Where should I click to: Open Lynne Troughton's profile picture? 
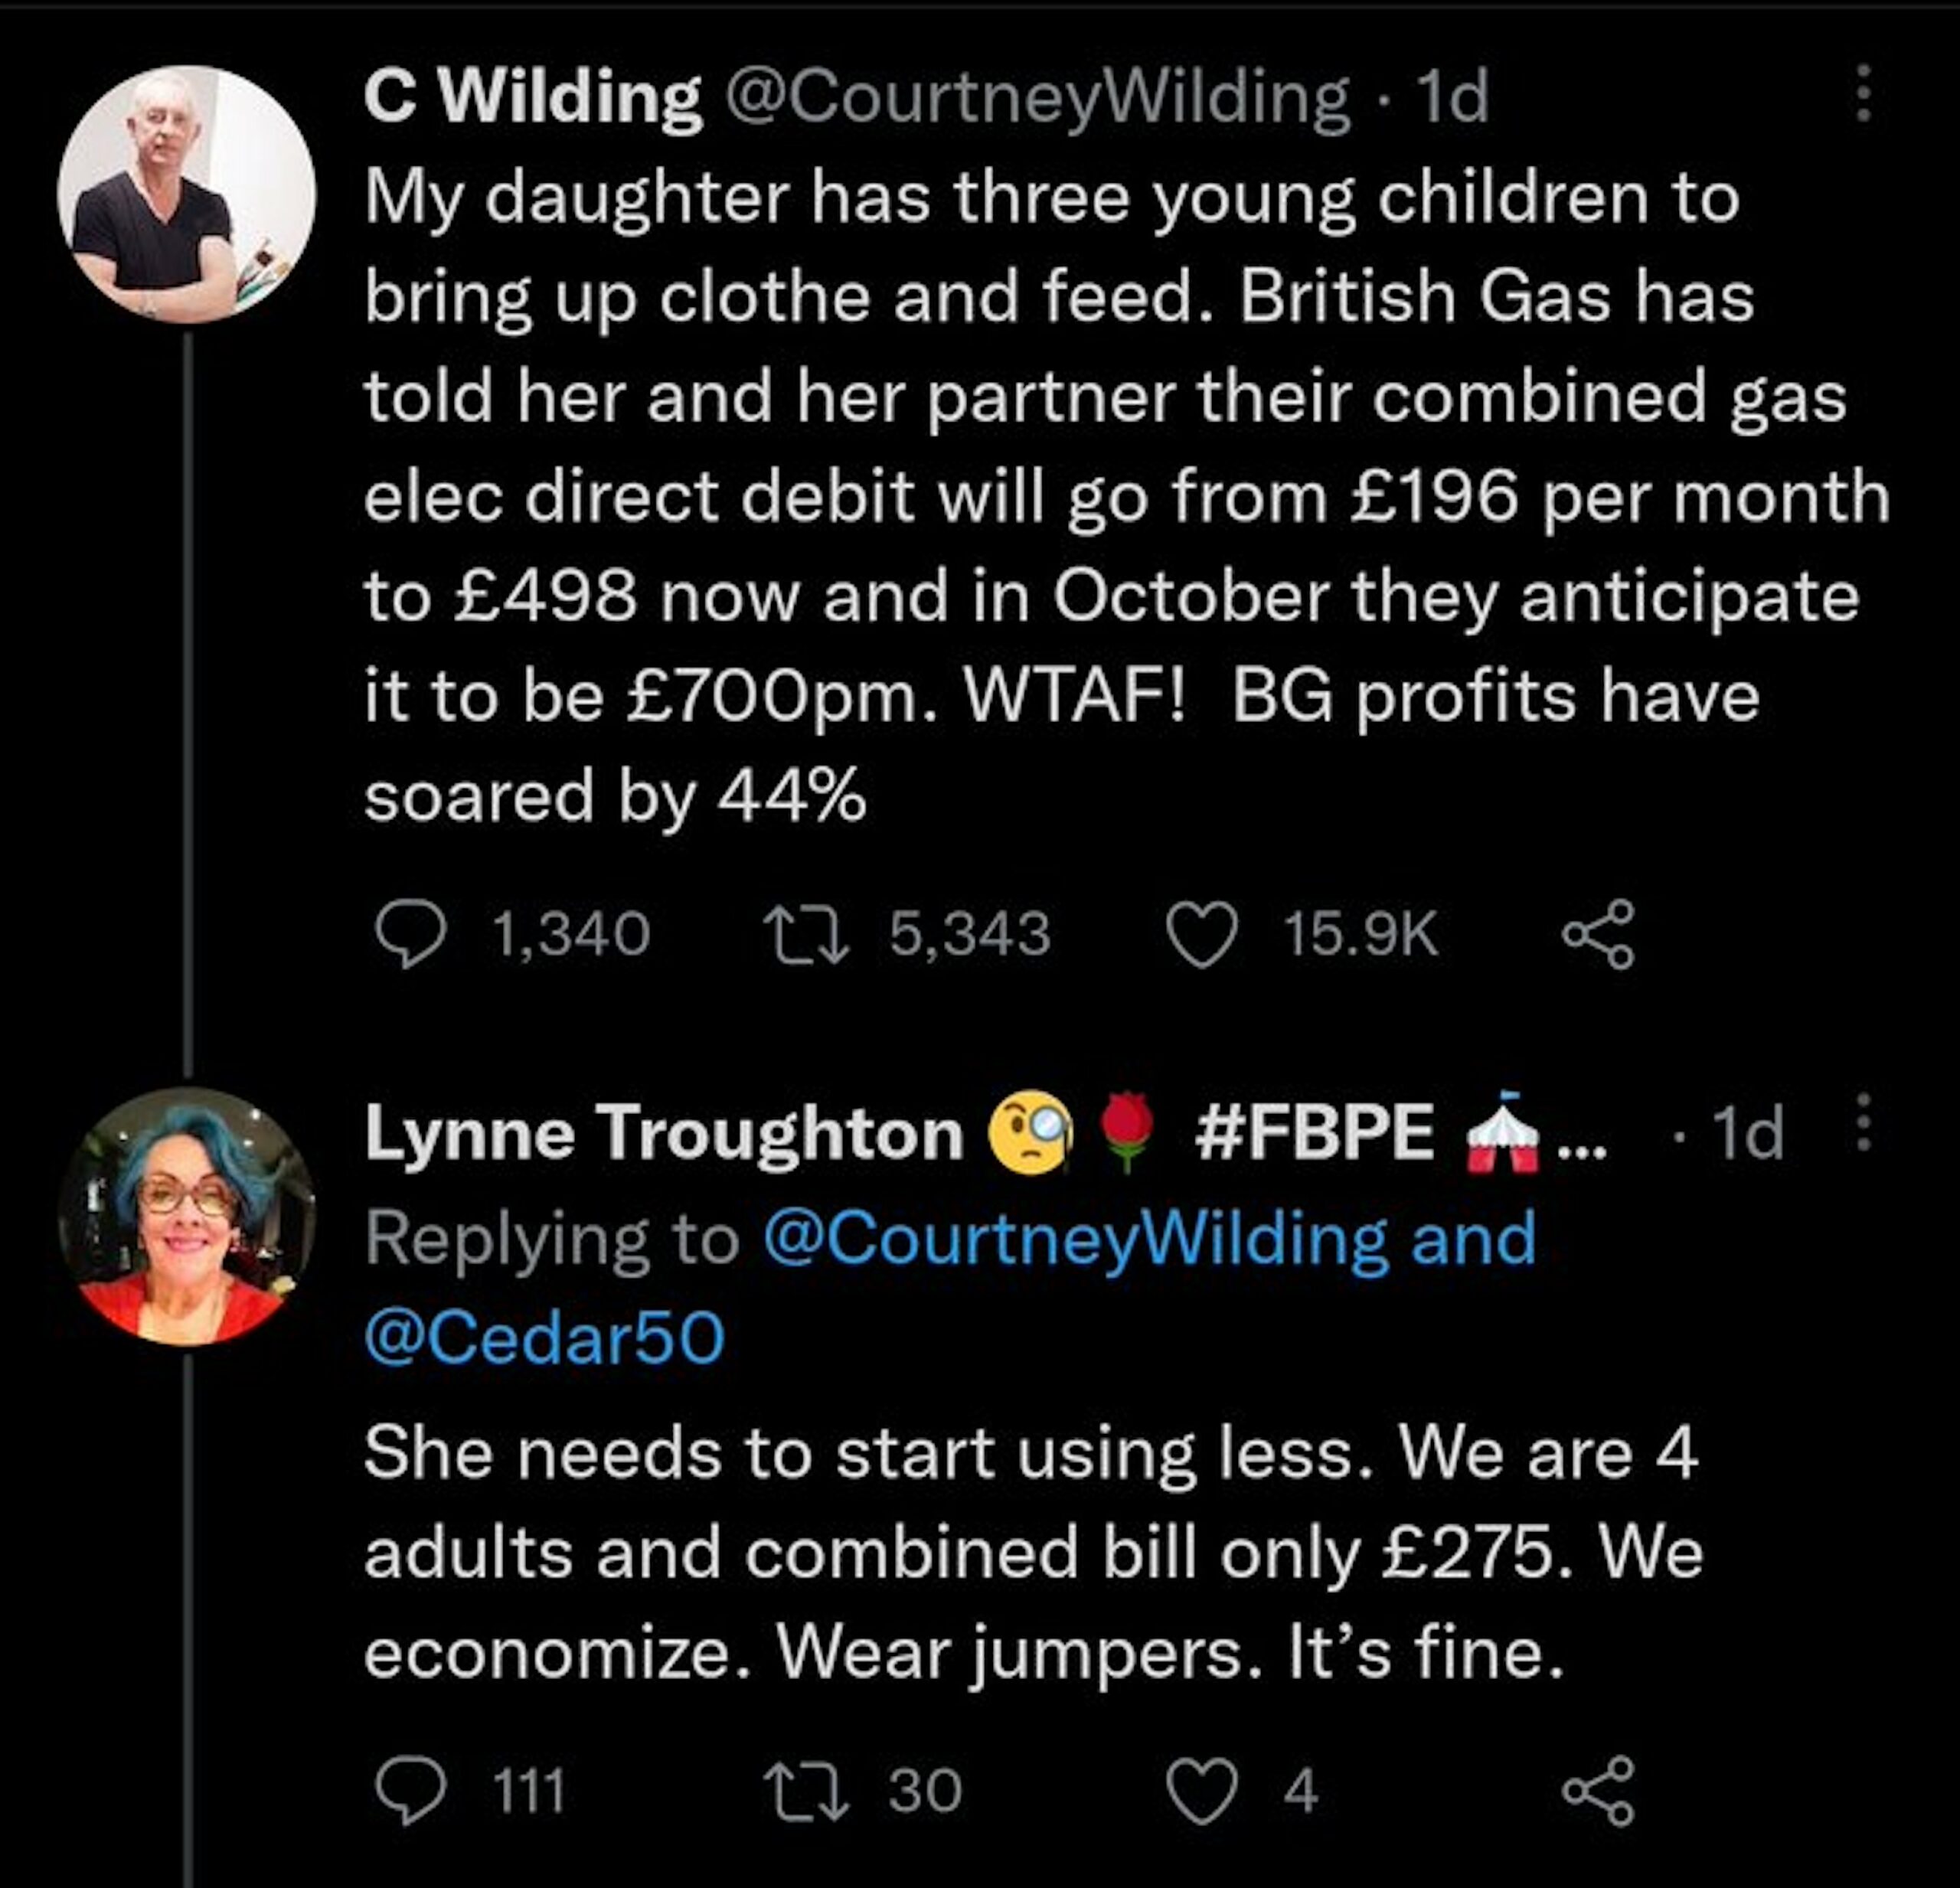186,1216
